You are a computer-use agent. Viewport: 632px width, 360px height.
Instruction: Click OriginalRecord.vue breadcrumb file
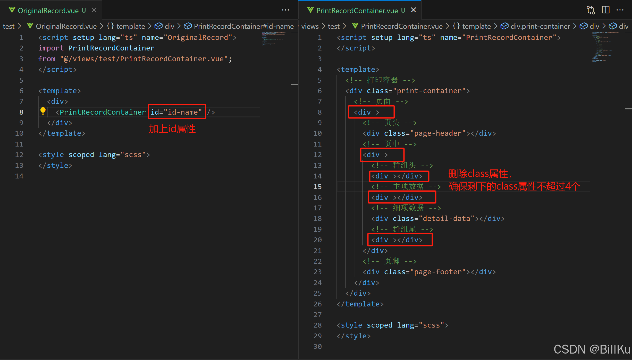click(66, 26)
